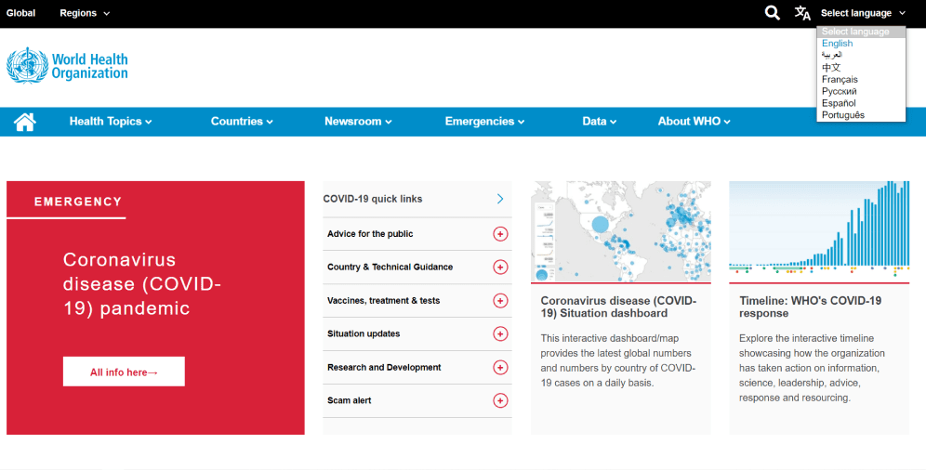
Task: Click the timeline description paragraph
Action: tap(812, 368)
